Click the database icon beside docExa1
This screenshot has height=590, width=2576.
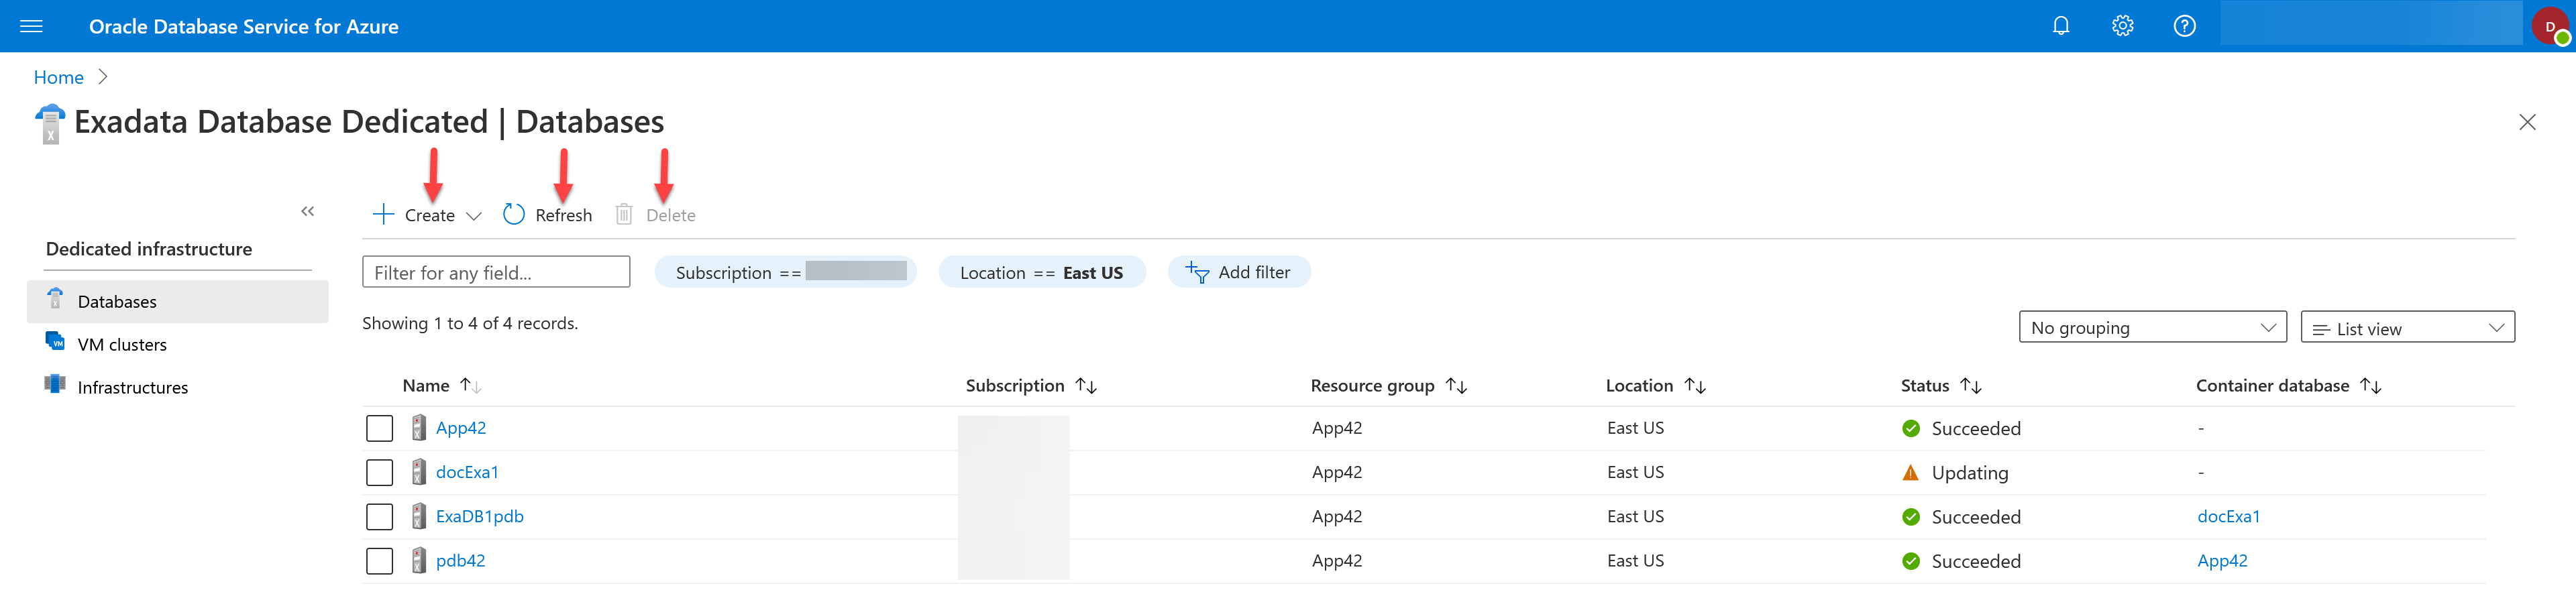419,472
